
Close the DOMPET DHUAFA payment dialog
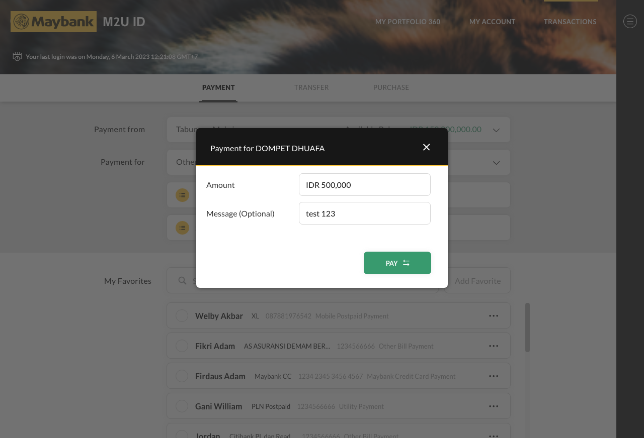tap(427, 147)
